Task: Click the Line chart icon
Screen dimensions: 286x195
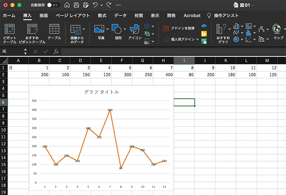Action: click(236, 32)
